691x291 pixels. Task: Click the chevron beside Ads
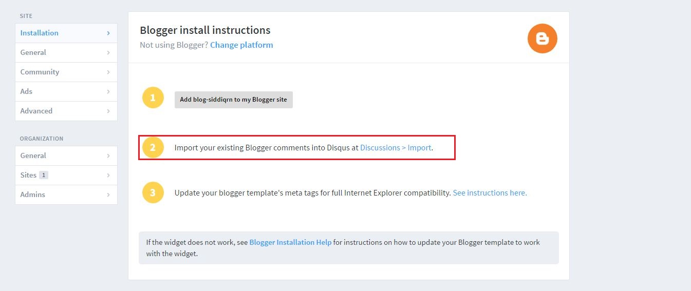tap(108, 91)
